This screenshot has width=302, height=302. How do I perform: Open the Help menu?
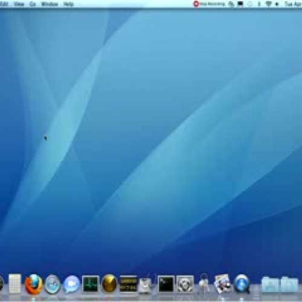(68, 4)
